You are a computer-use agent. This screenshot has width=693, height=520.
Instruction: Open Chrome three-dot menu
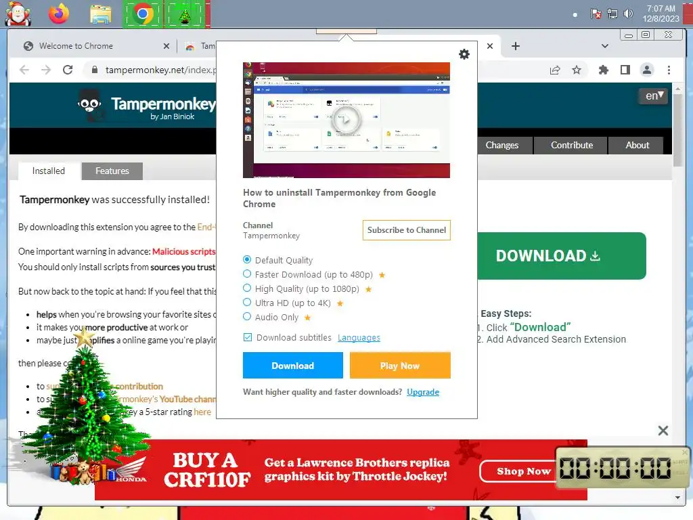[669, 70]
